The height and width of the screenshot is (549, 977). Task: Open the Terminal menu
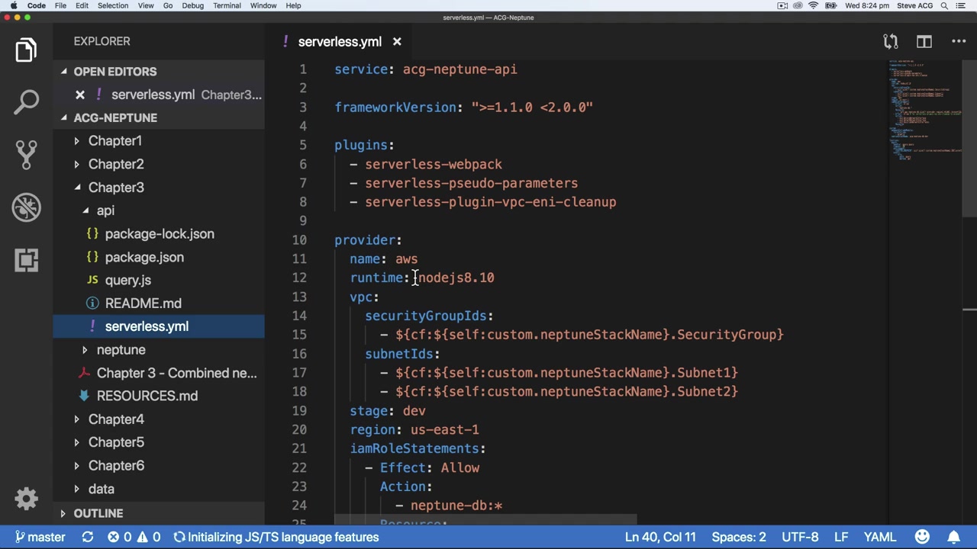(227, 5)
